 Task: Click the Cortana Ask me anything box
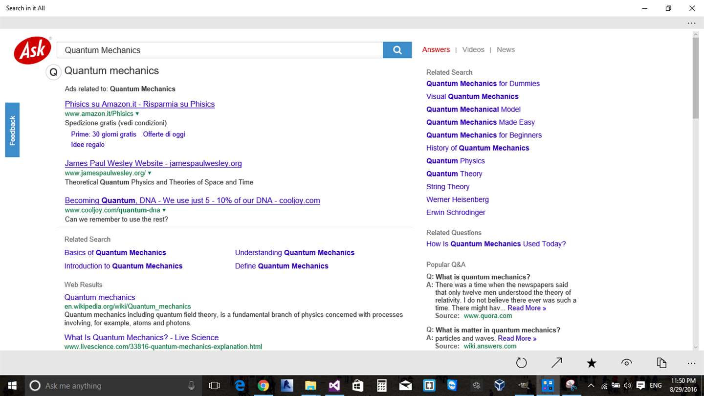[x=112, y=386]
